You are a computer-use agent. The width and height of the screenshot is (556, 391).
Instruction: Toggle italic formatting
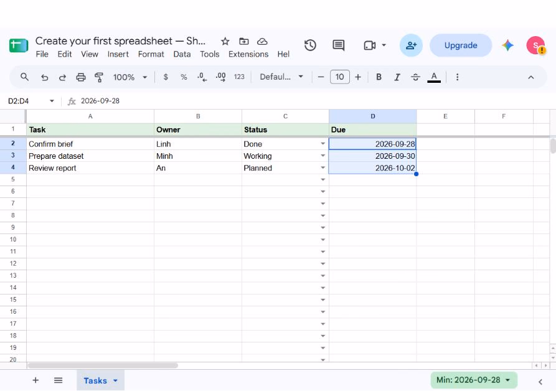click(x=397, y=77)
